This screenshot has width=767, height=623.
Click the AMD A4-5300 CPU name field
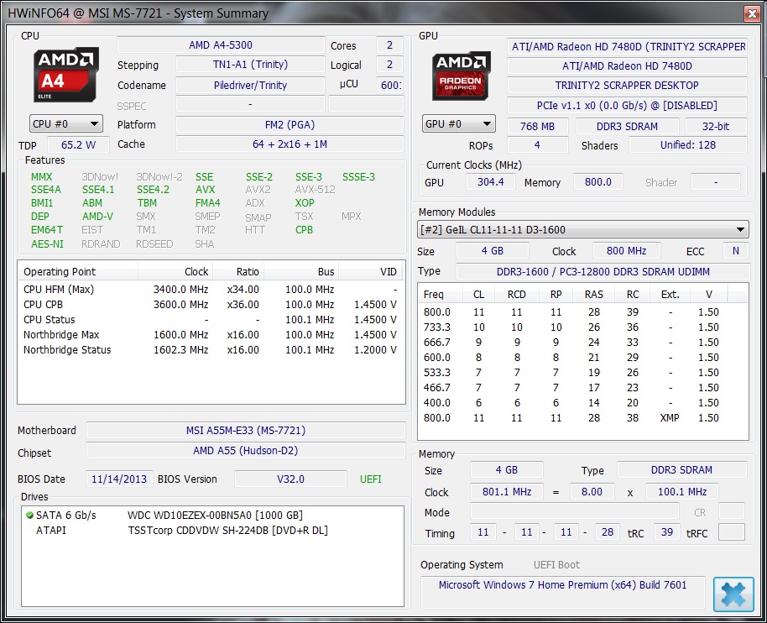(x=221, y=45)
